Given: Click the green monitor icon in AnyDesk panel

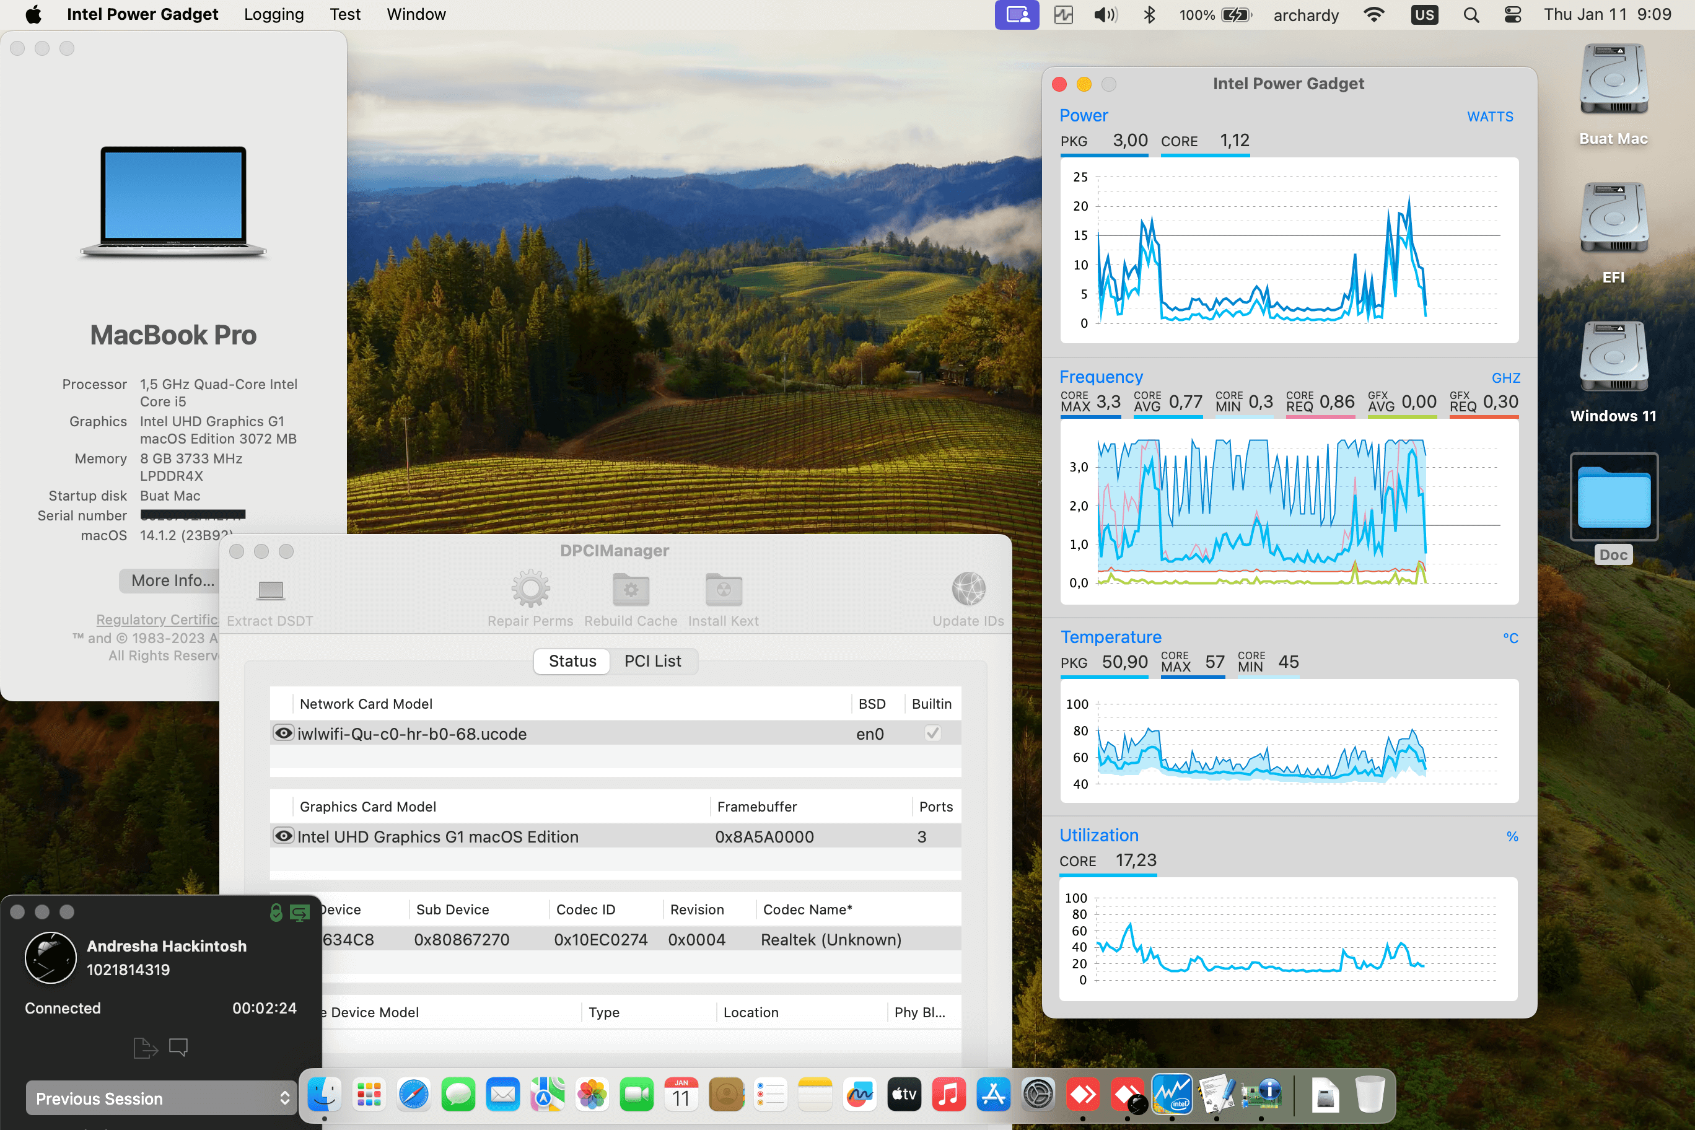Looking at the screenshot, I should [x=300, y=913].
